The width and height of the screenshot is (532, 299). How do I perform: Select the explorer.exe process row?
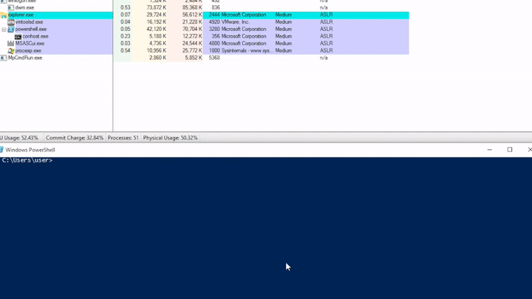tap(204, 15)
